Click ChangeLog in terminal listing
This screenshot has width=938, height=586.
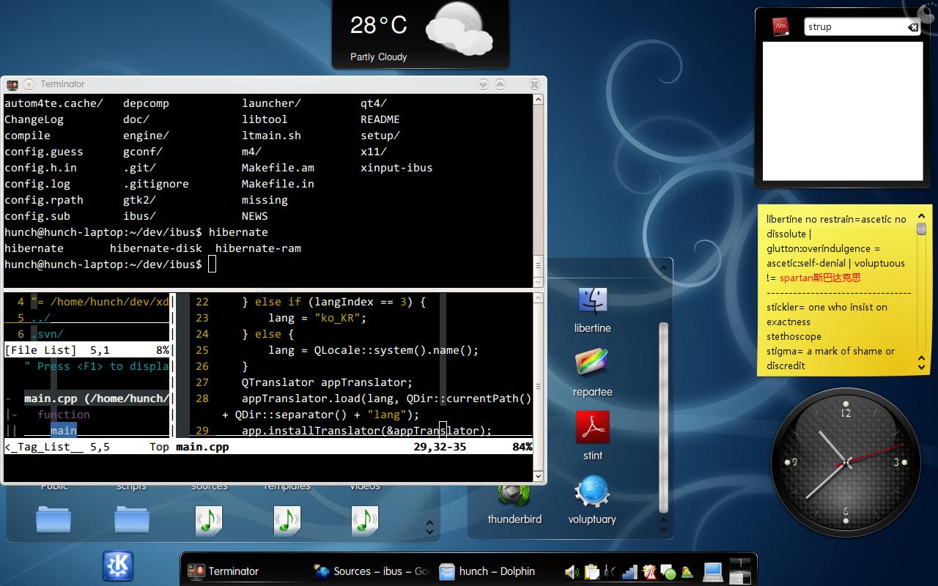coord(34,119)
